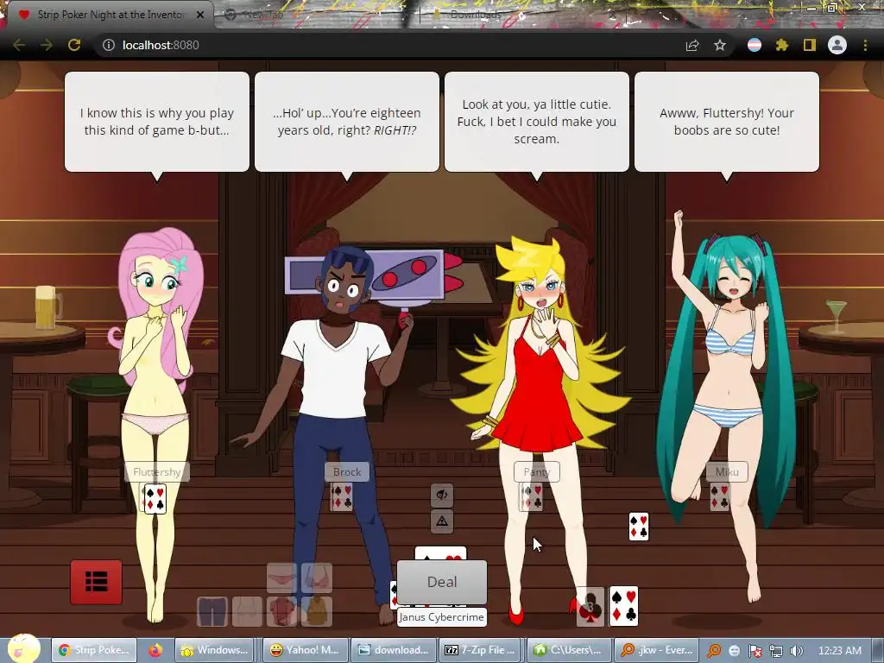884x663 pixels.
Task: View site information icon
Action: [x=108, y=45]
